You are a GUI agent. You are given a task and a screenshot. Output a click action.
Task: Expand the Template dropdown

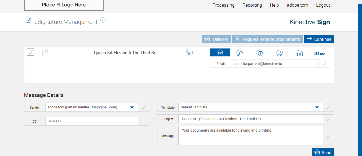point(317,107)
